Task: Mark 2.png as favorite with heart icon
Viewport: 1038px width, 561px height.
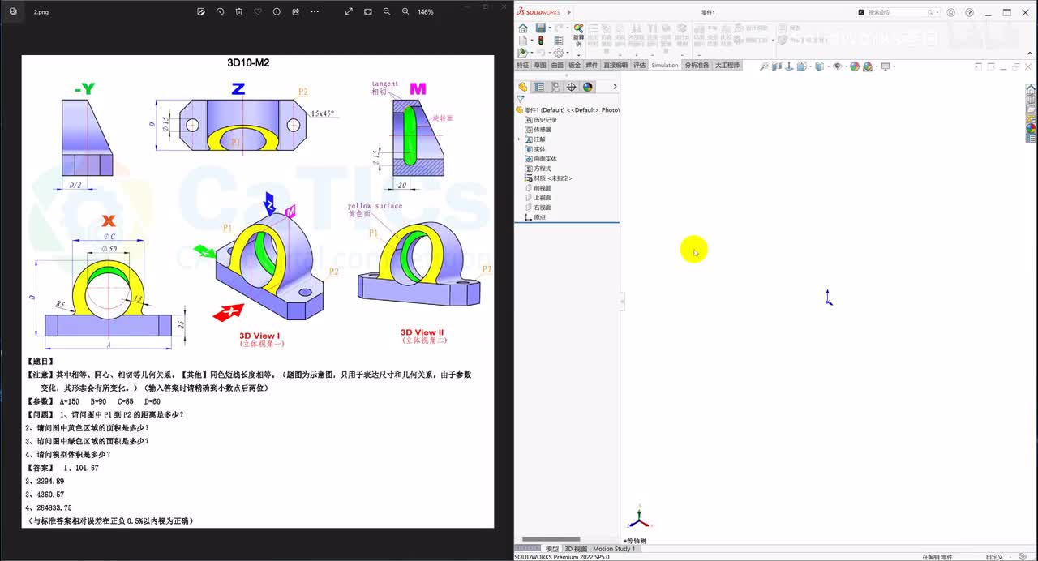Action: (x=258, y=11)
